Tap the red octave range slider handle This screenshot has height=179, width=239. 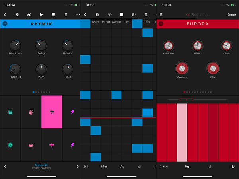[186, 99]
